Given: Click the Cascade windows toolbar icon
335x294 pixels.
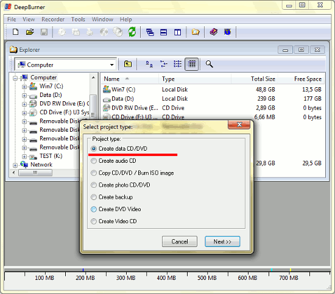Looking at the screenshot, I should (x=150, y=32).
